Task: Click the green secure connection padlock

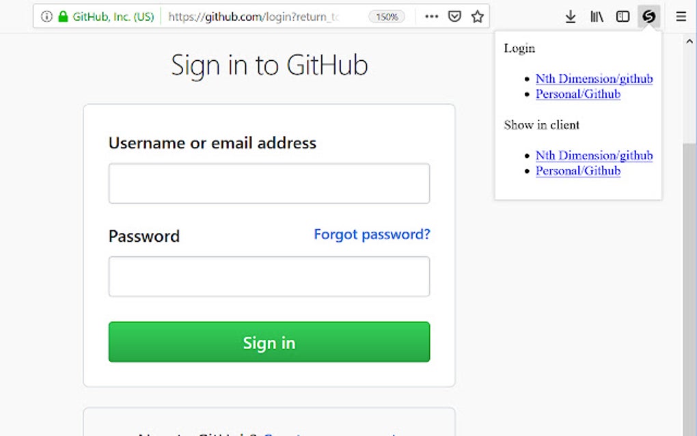Action: [x=63, y=16]
